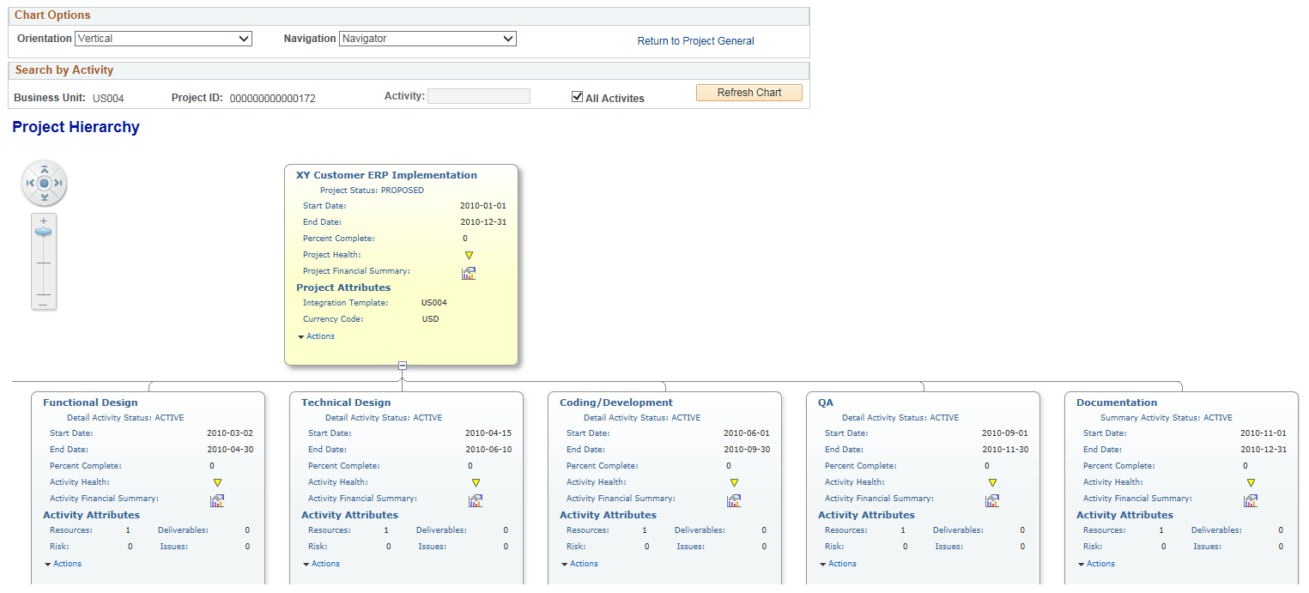Open Documentation's Activity Financial Summary icon
1309x593 pixels.
(x=1251, y=499)
